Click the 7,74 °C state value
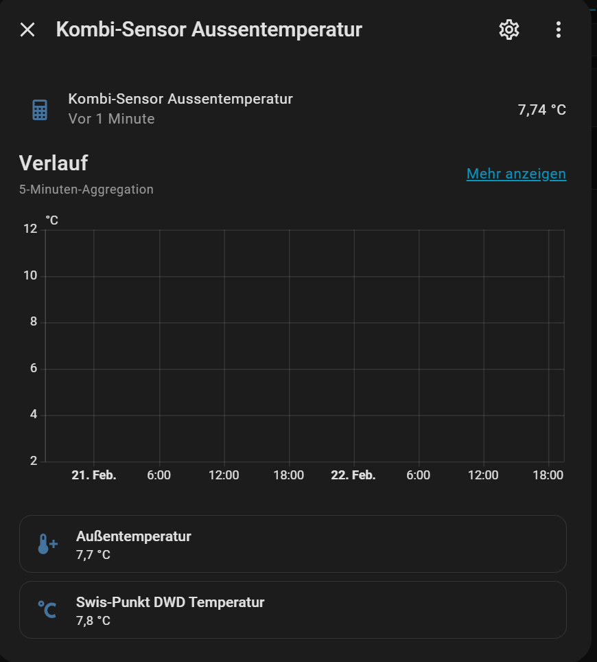 [541, 109]
